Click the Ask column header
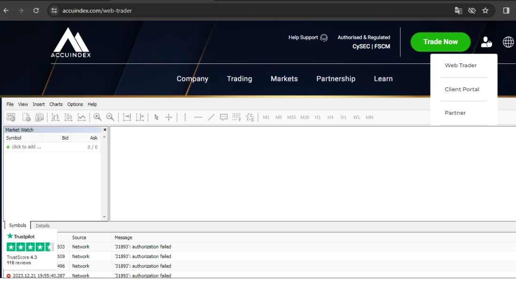Viewport: 516px width, 282px height. click(94, 138)
